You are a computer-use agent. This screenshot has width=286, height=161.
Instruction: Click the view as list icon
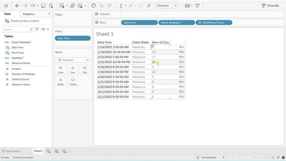pyautogui.click(x=43, y=29)
